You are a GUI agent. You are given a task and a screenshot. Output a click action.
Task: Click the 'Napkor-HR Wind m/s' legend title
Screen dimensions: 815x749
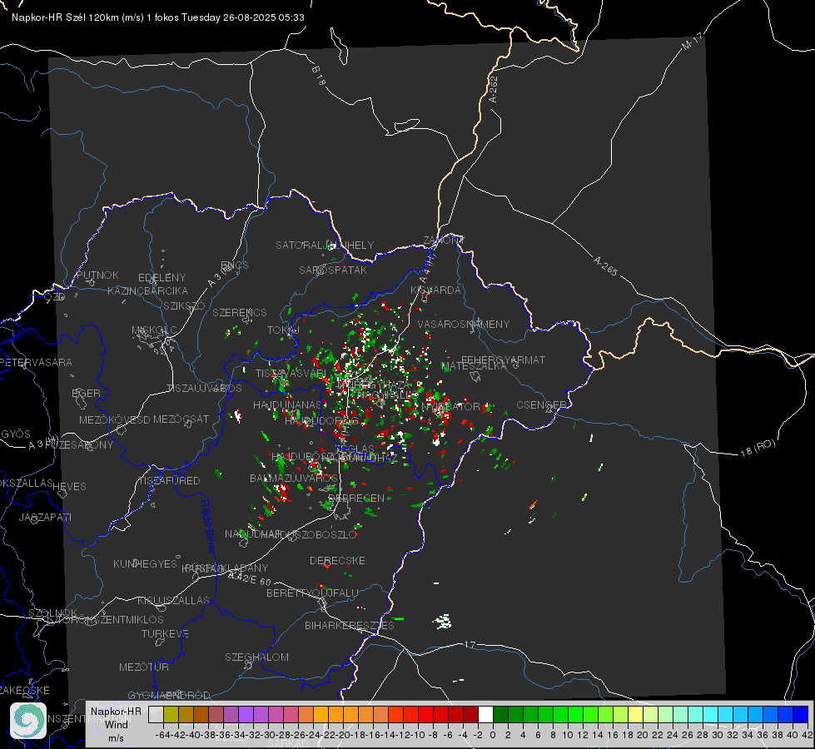[116, 724]
